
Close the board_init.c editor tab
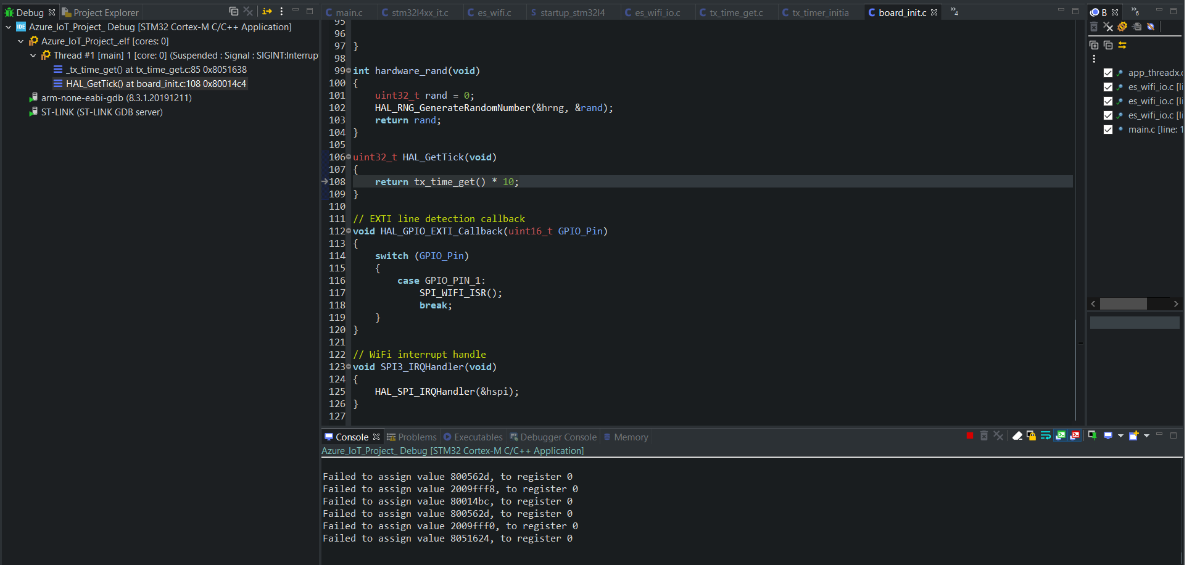pos(934,12)
